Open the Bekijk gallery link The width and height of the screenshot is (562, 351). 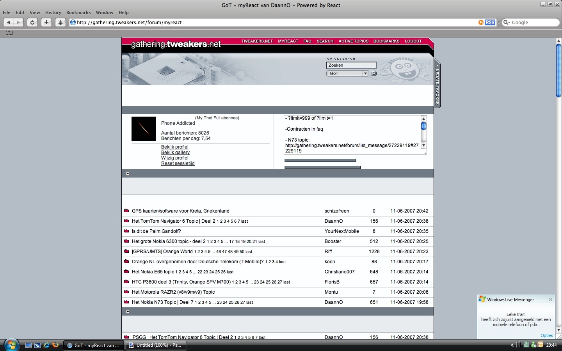click(x=176, y=152)
